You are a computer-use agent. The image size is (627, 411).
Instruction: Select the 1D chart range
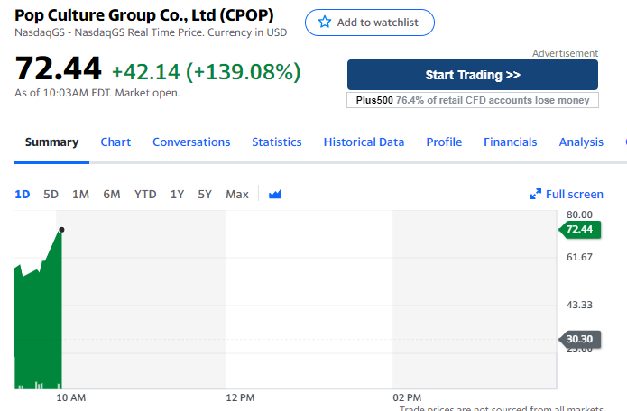coord(23,195)
